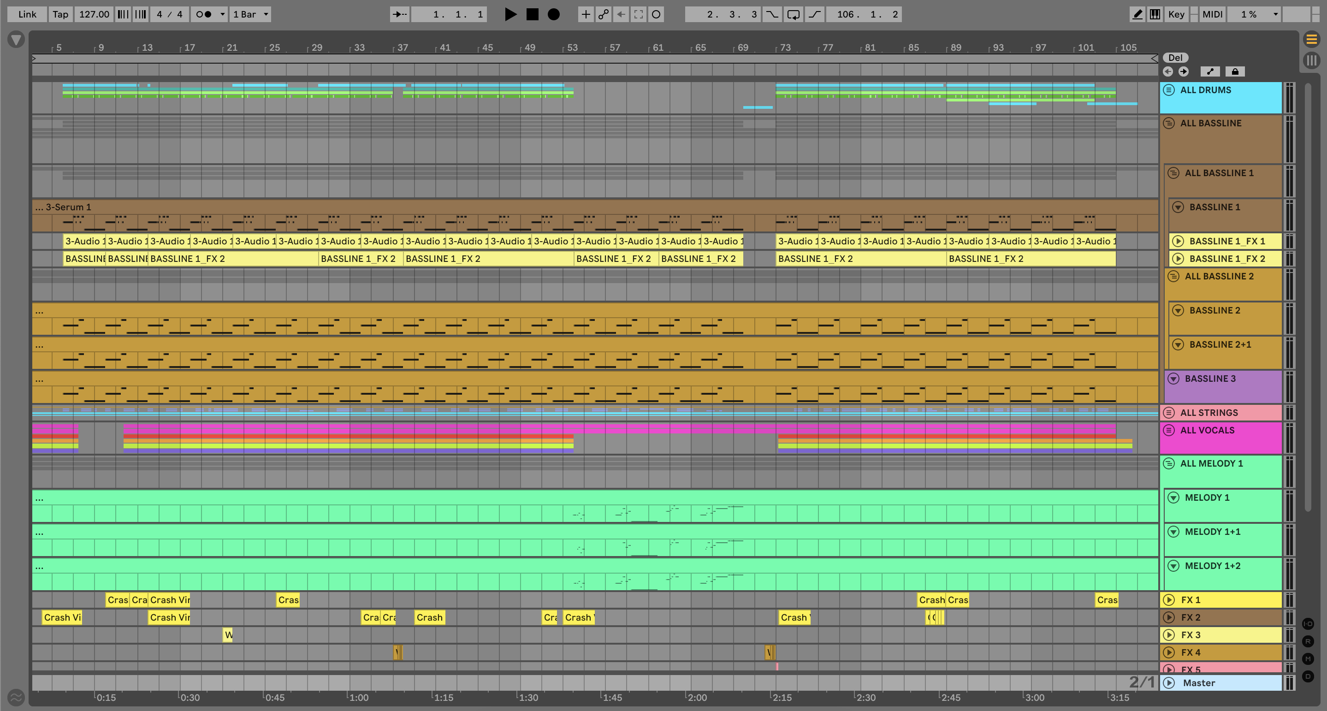
Task: Open MIDI Map Mode
Action: click(x=1212, y=14)
